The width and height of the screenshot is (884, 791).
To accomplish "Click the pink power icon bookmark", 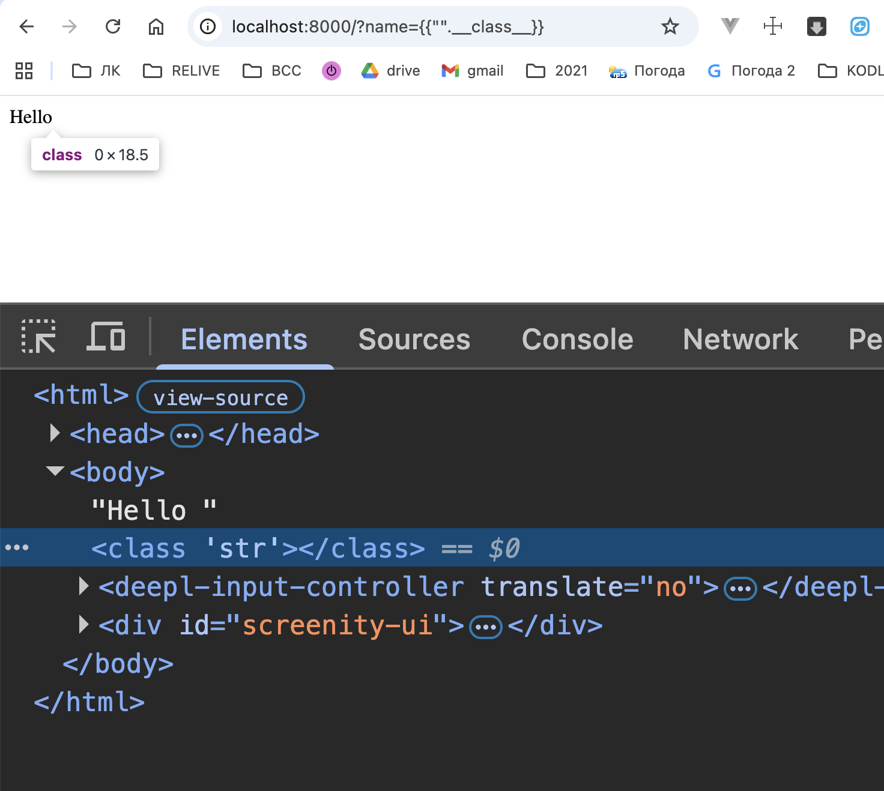I will coord(331,71).
